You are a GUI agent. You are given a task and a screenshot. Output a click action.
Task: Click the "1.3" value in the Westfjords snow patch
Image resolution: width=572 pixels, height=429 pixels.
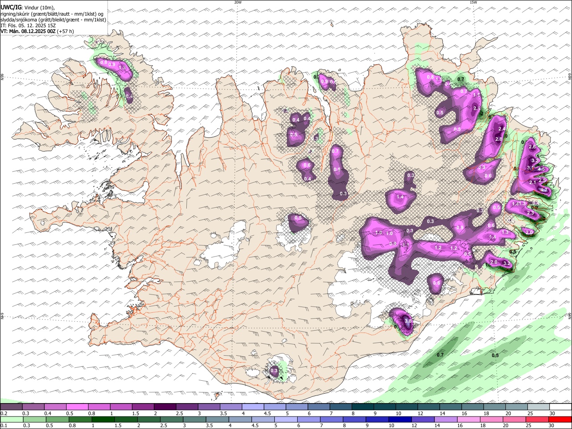[122, 68]
